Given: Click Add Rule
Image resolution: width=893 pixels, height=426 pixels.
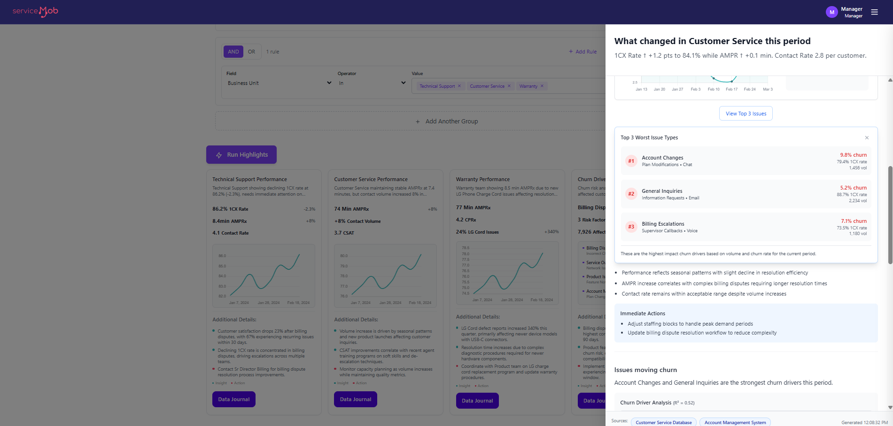Looking at the screenshot, I should [x=582, y=51].
